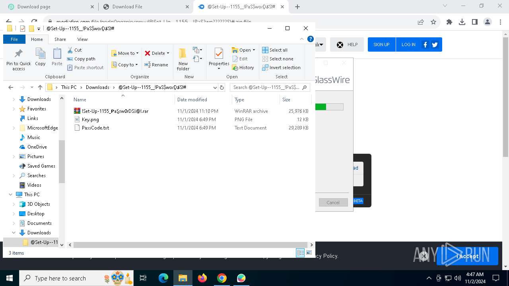Open the File menu
The image size is (509, 286).
coord(14,39)
